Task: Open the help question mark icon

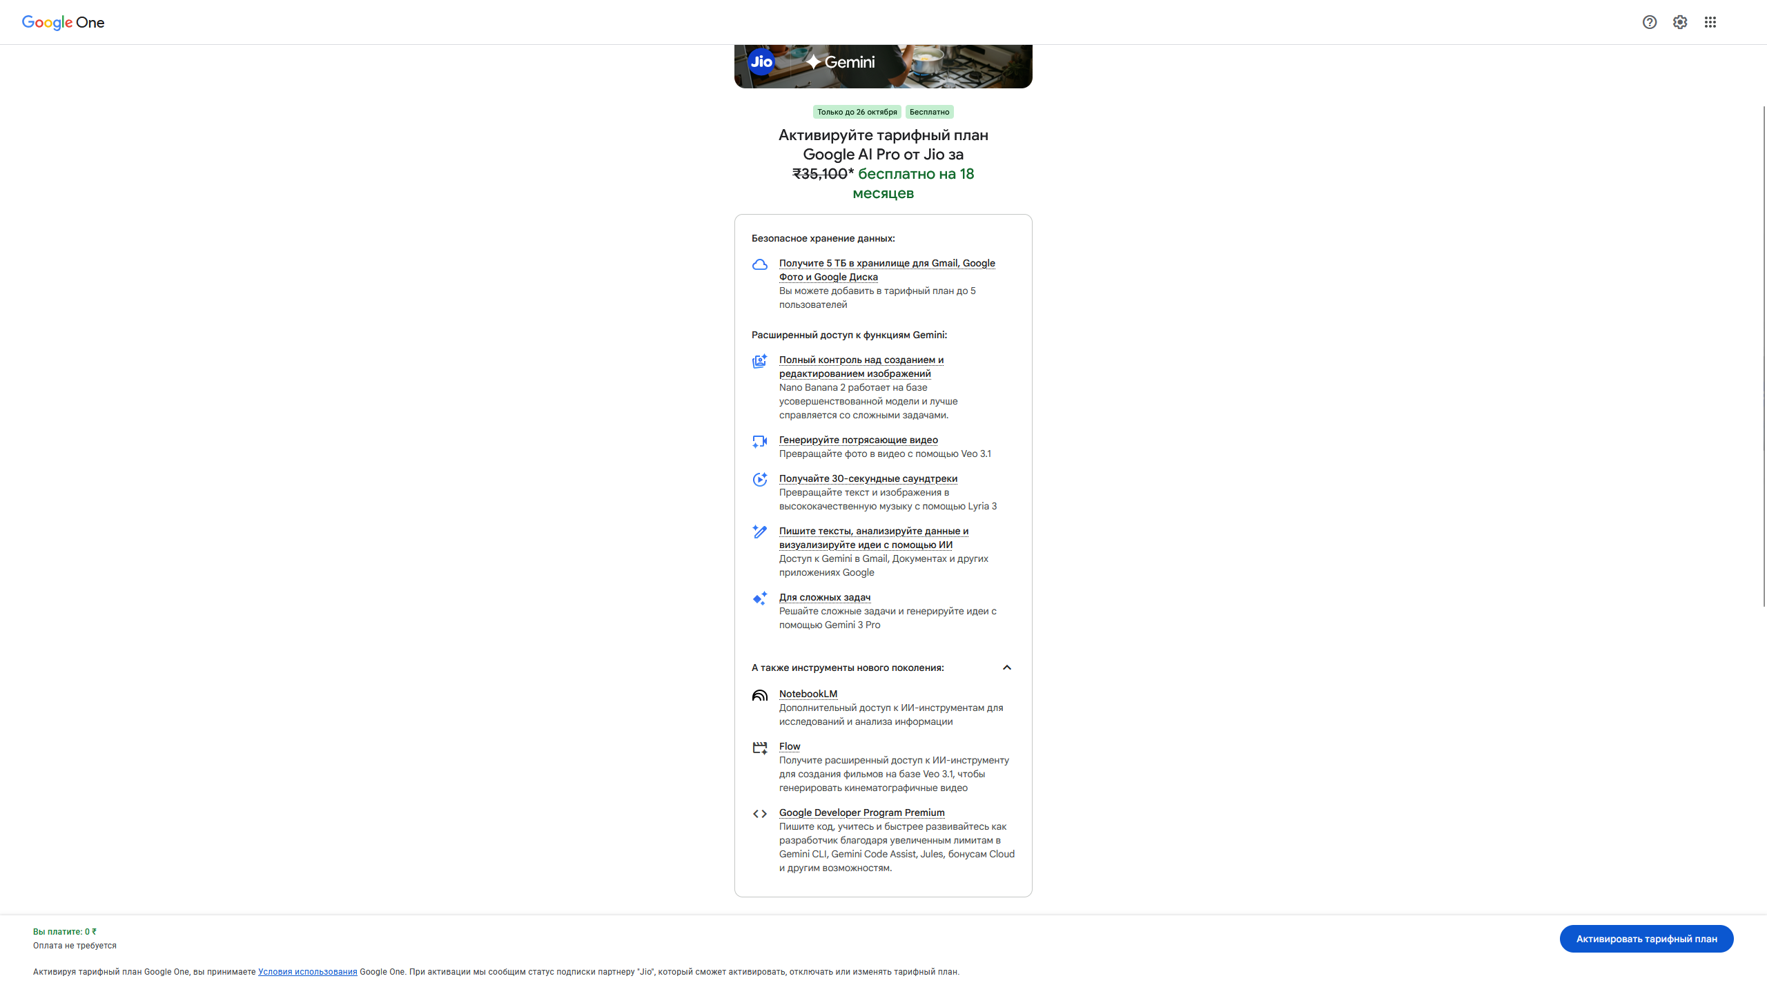Action: pos(1650,22)
